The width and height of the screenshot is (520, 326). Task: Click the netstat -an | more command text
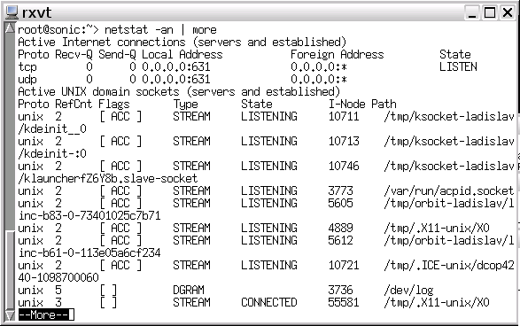(160, 30)
